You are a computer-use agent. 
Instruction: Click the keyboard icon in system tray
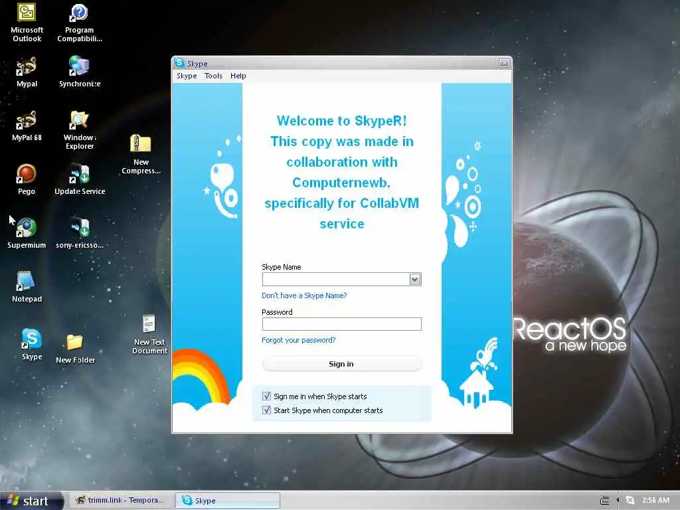(604, 501)
